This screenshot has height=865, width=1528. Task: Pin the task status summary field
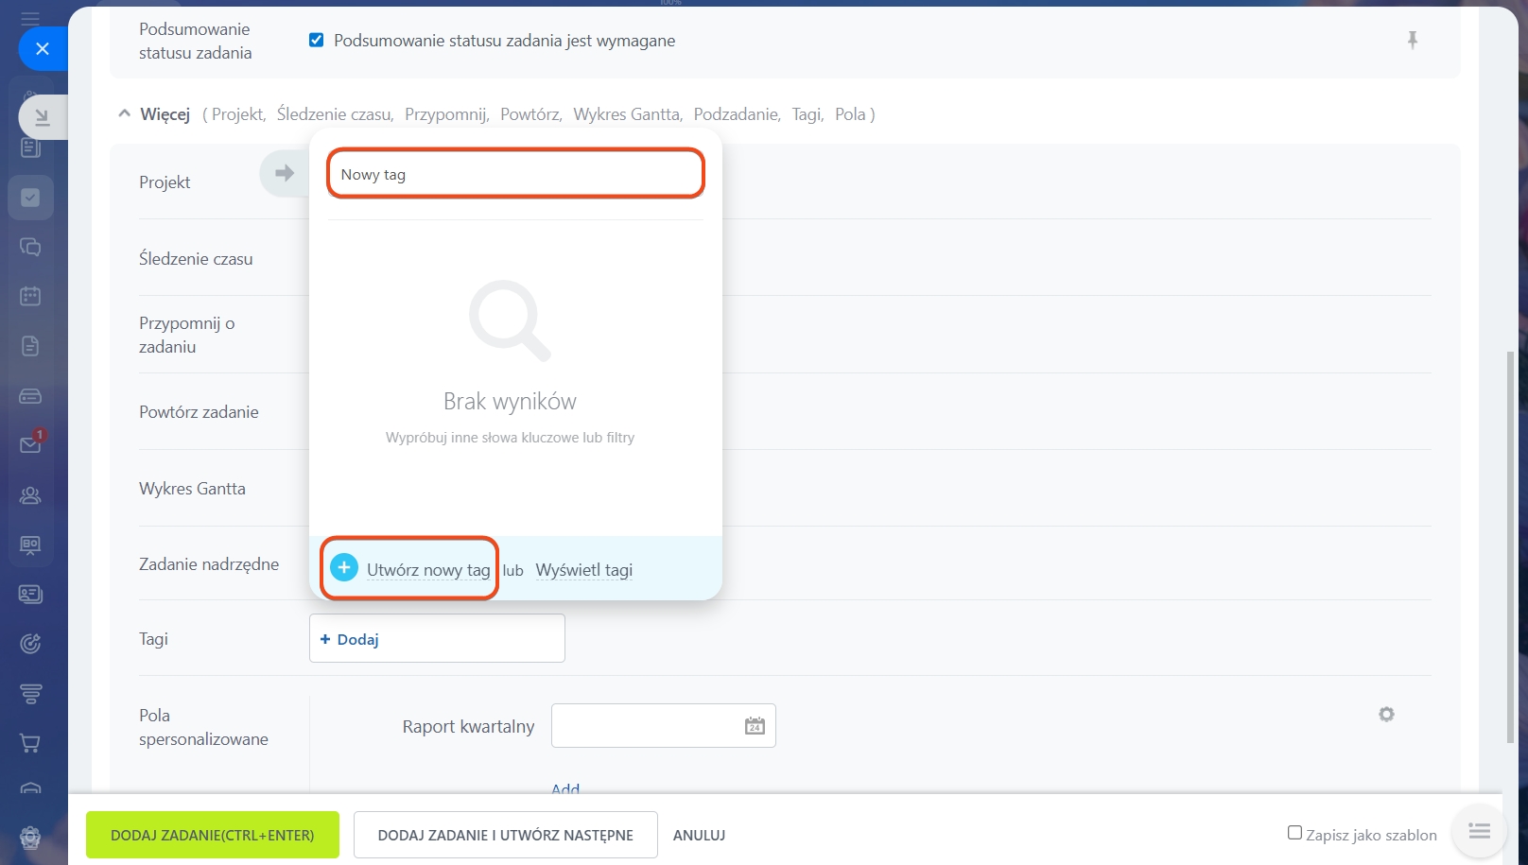click(x=1413, y=40)
